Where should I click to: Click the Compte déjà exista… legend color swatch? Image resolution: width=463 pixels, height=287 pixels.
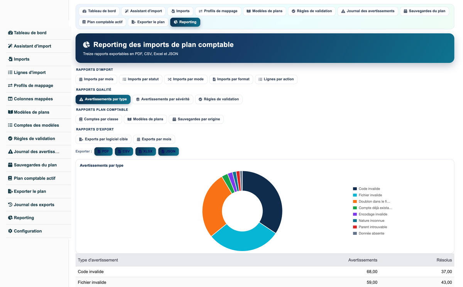(355, 208)
